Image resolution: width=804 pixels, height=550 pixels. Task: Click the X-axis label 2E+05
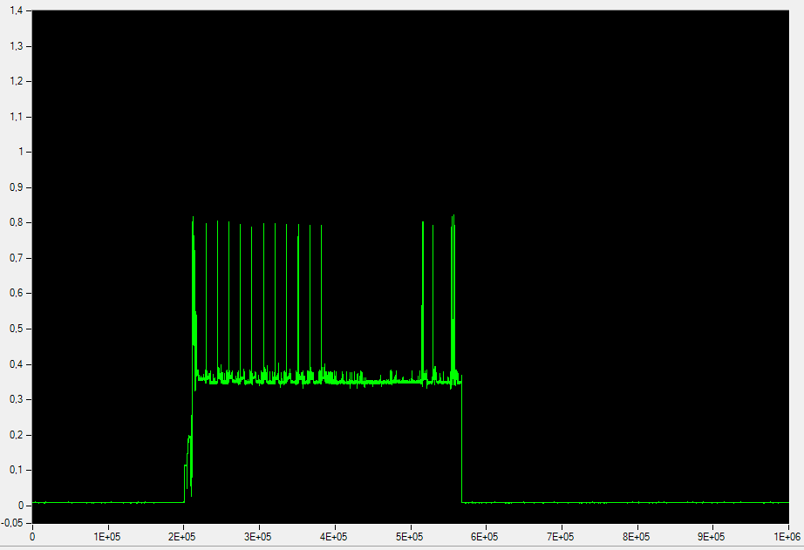[182, 537]
